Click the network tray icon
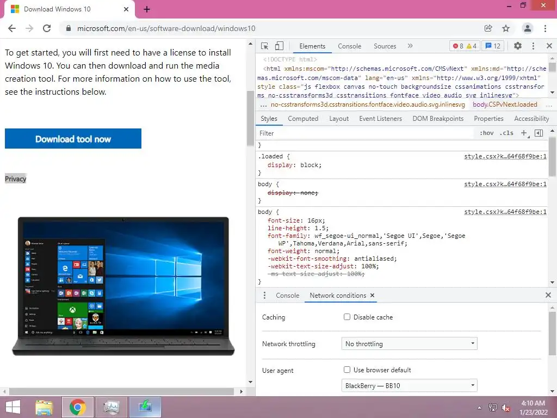 click(x=492, y=407)
